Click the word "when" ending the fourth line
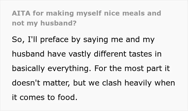Image resolution: width=188 pixels, height=111 pixels. pyautogui.click(x=165, y=83)
